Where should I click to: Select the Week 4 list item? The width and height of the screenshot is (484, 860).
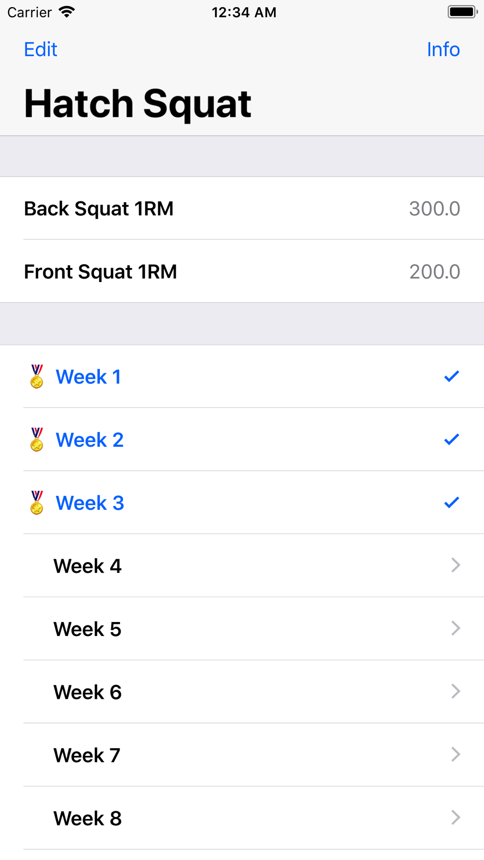click(x=242, y=565)
